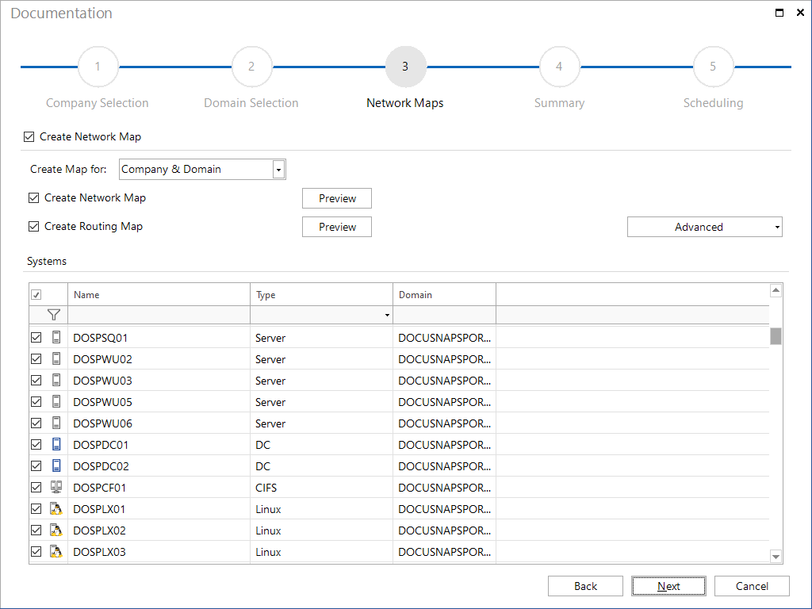Click the Name filter input field
The image size is (812, 609).
click(x=159, y=315)
